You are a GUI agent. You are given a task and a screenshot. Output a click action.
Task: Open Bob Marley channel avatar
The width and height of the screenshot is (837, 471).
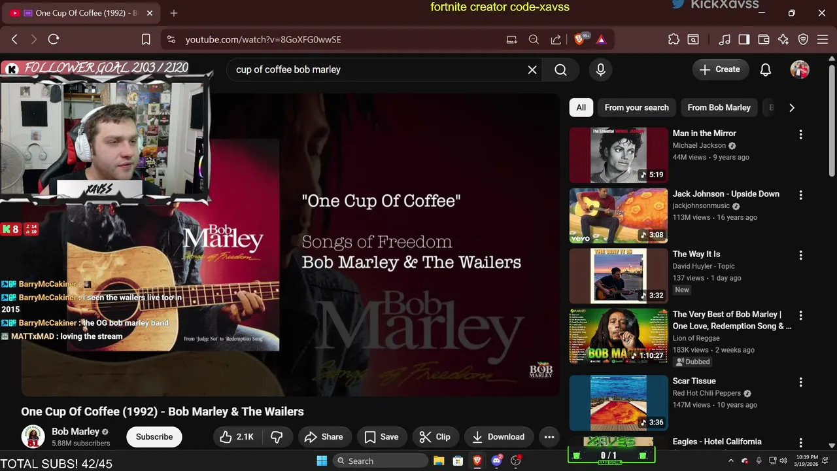pos(33,436)
